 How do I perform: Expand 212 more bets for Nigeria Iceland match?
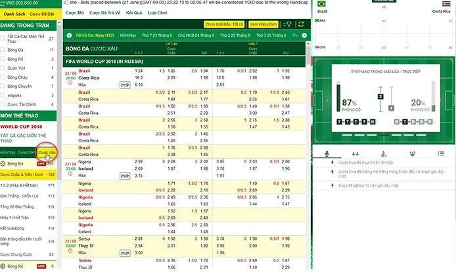point(125,176)
